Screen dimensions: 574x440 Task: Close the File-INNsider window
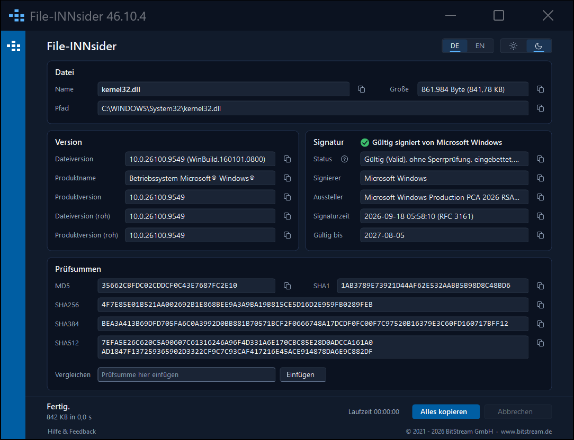tap(548, 15)
